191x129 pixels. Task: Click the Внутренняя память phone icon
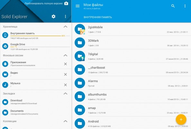pyautogui.click(x=5, y=35)
